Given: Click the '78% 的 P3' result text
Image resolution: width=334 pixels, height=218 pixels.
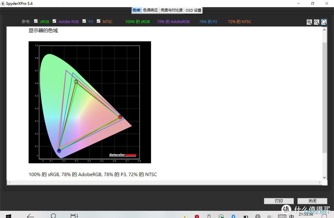Looking at the screenshot, I should tap(208, 22).
